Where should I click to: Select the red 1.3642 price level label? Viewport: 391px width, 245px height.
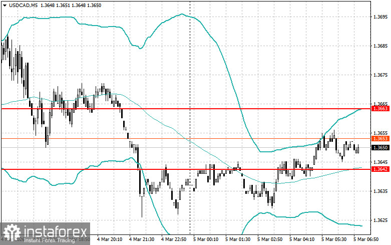(380, 169)
